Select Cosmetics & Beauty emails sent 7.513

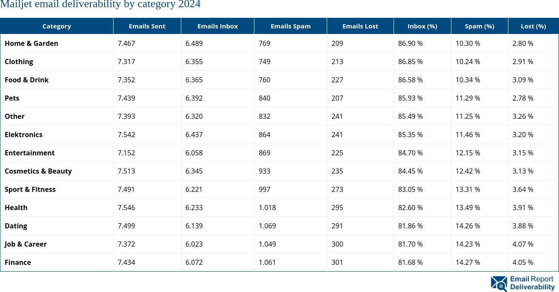click(126, 171)
